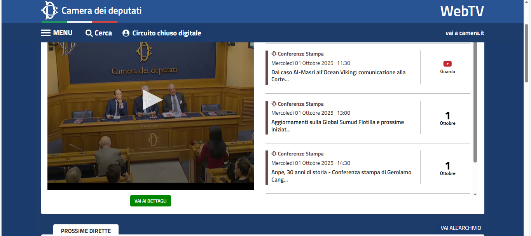
Task: Click the Camera dei deputati logo emblem
Action: pyautogui.click(x=49, y=10)
